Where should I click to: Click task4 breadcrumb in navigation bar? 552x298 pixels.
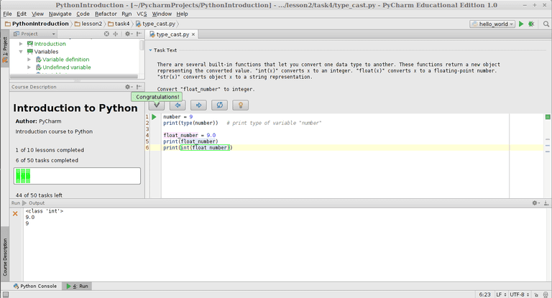click(119, 24)
